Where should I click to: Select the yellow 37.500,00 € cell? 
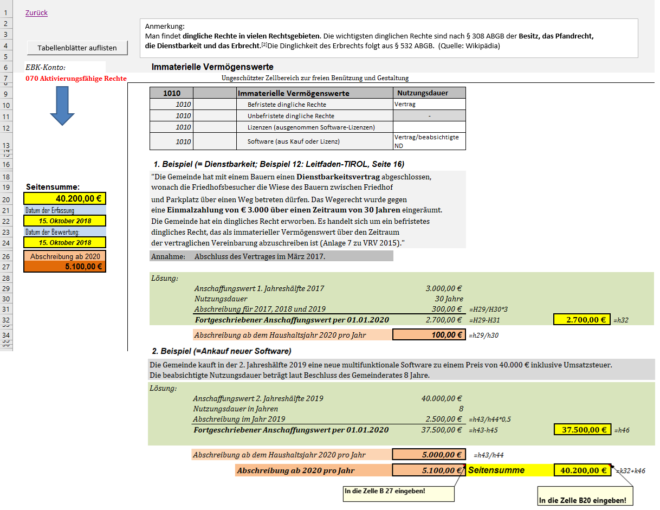[x=583, y=430]
